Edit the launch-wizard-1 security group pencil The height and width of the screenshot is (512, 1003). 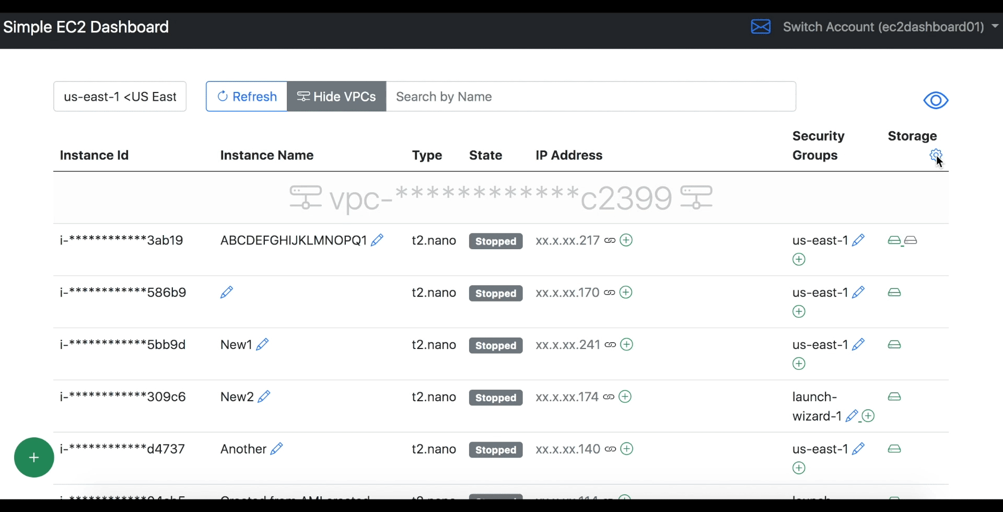(852, 416)
